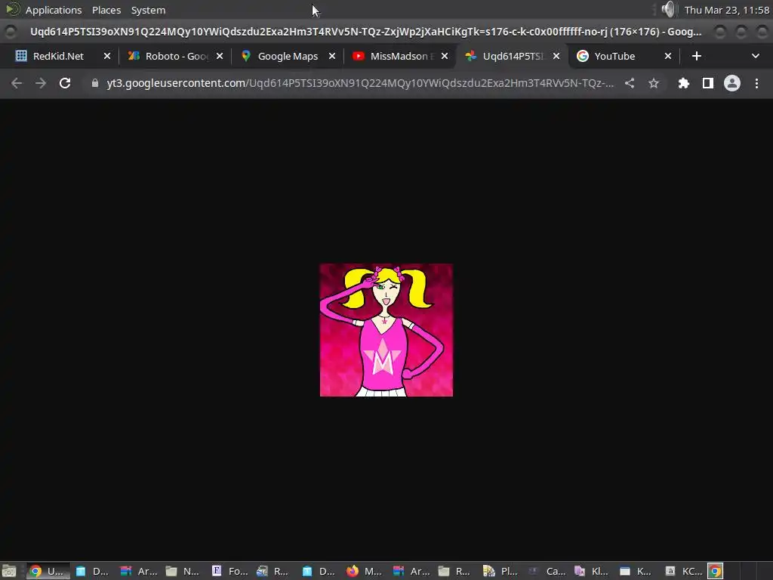Select the second 'Ar...' taskbar item
773x580 pixels.
pos(411,571)
